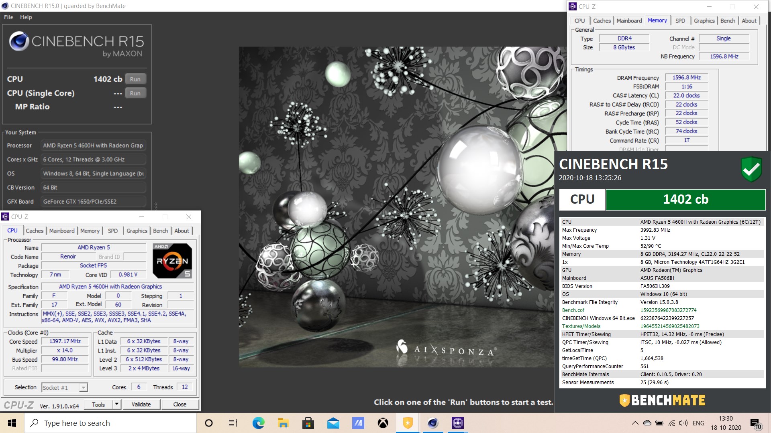
Task: Click the Cinebench title bar app icon
Action: pos(5,6)
